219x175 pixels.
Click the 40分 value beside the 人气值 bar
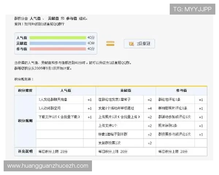(x=91, y=38)
